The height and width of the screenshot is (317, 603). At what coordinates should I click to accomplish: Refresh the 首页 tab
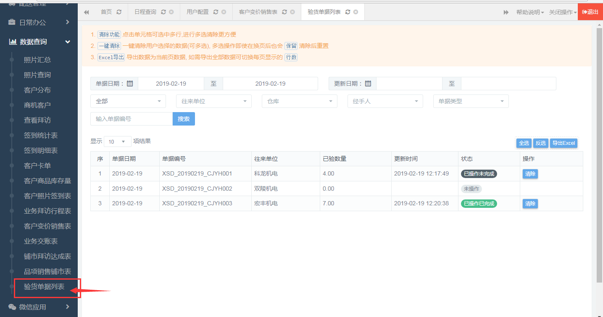(x=119, y=12)
